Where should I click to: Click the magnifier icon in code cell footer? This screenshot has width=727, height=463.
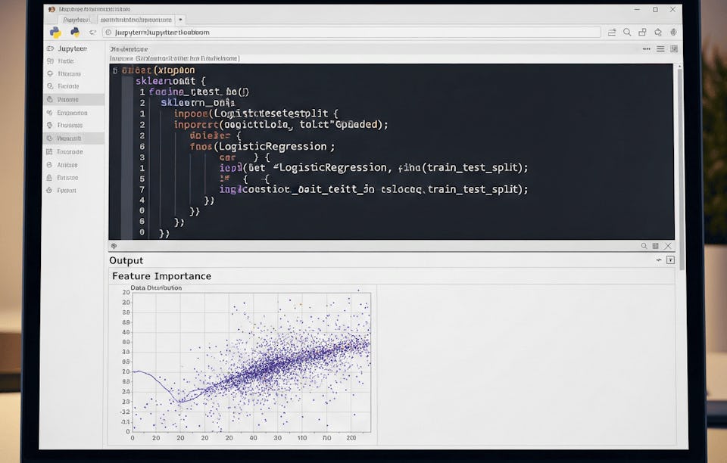coord(644,246)
